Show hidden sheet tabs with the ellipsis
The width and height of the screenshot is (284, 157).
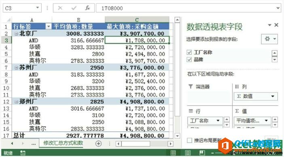point(33,144)
